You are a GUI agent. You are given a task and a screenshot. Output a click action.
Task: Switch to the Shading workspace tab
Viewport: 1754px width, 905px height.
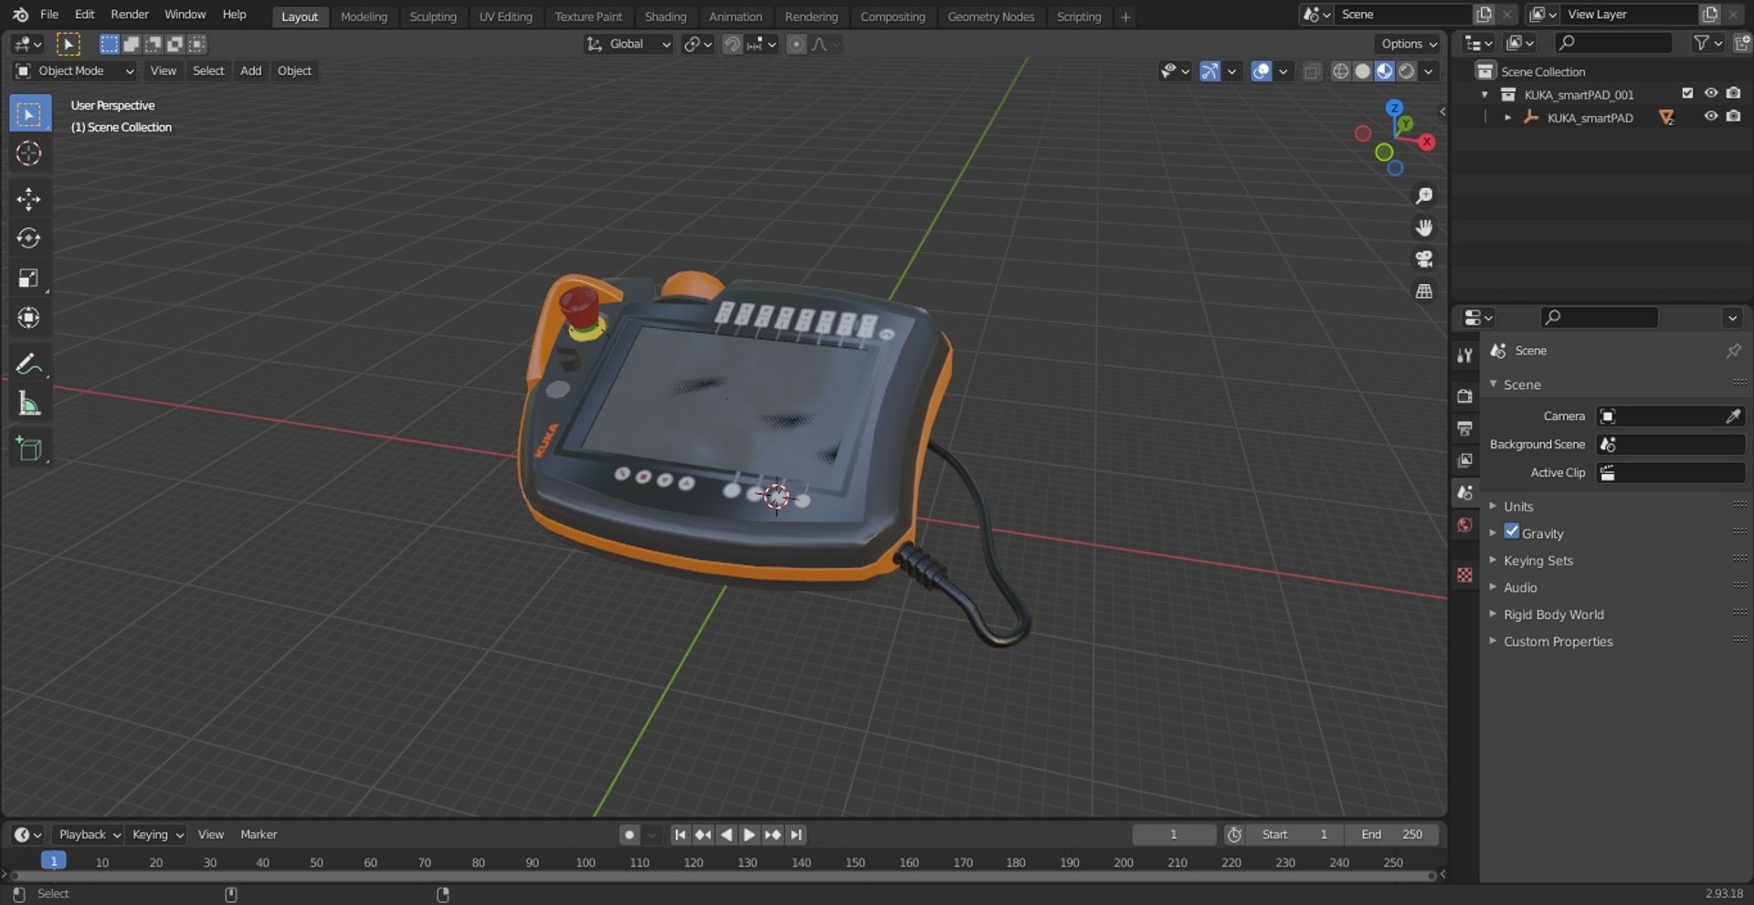coord(665,16)
